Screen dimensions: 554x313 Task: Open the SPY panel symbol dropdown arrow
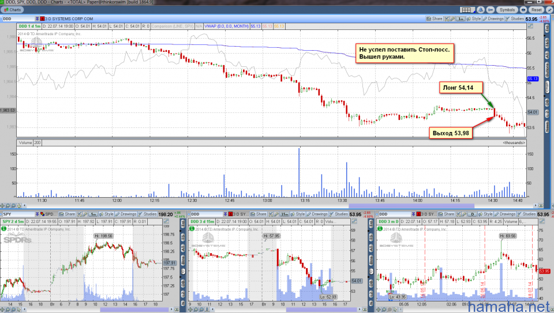click(37, 214)
